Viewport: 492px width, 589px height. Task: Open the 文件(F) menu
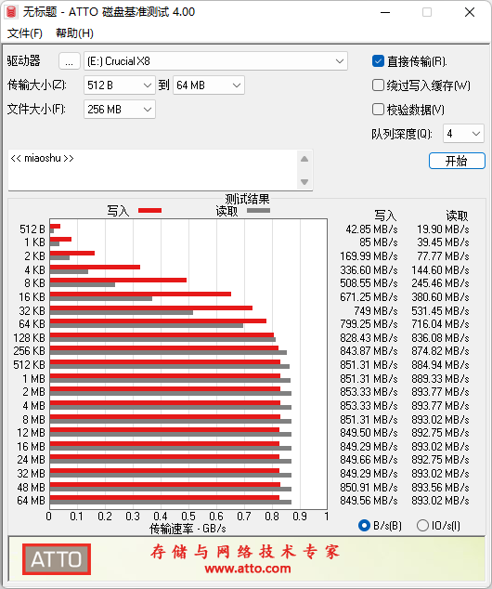25,33
